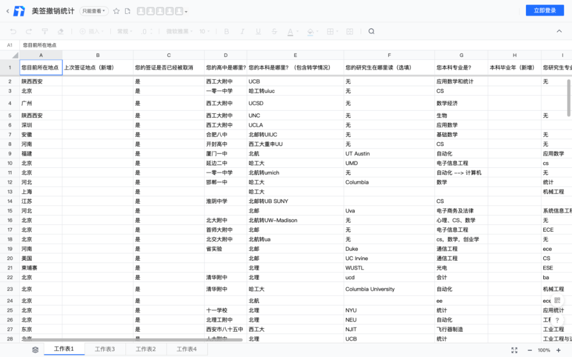Screen dimensions: 572x357
Task: Select header cell 您本科专业是?
Action: click(461, 67)
